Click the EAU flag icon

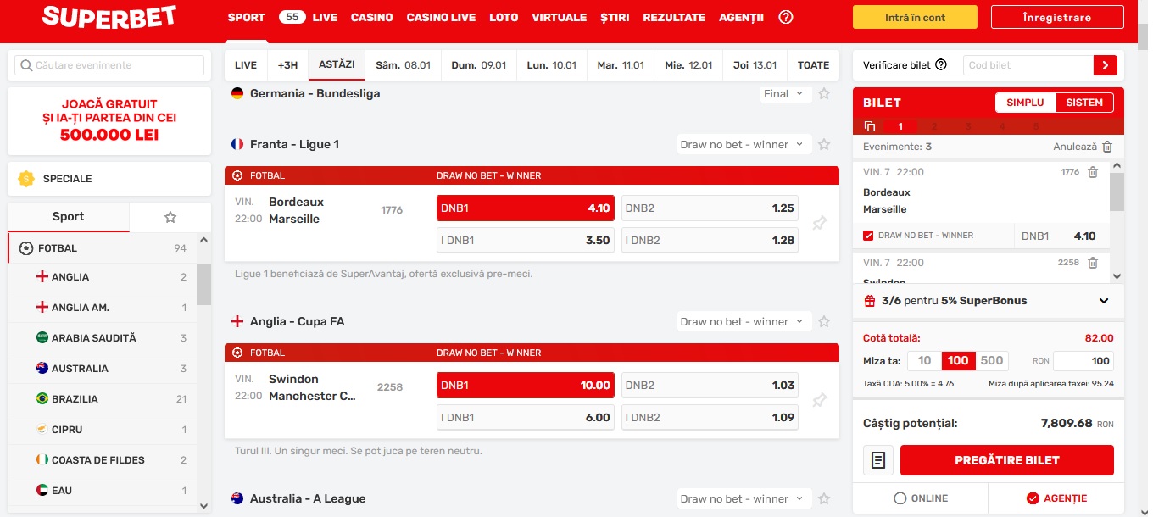[42, 491]
